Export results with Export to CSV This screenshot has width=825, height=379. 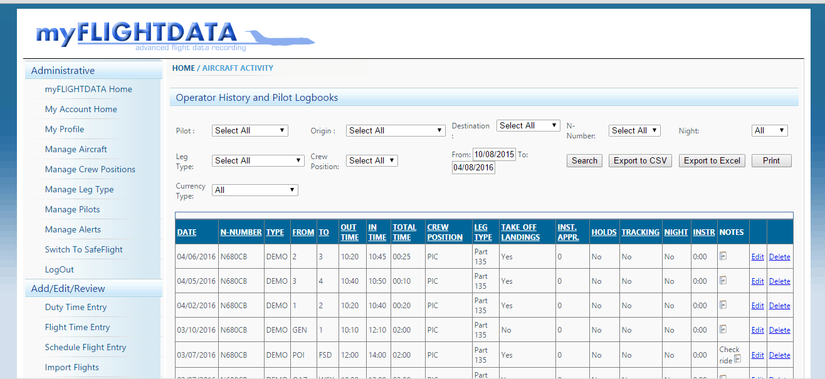pyautogui.click(x=640, y=160)
